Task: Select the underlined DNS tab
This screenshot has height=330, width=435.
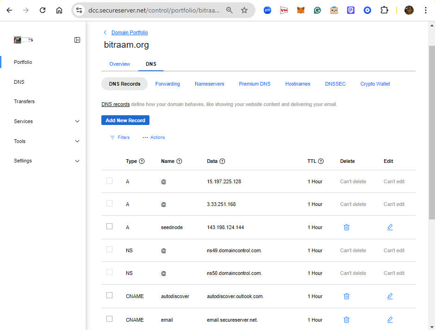Action: pyautogui.click(x=151, y=64)
